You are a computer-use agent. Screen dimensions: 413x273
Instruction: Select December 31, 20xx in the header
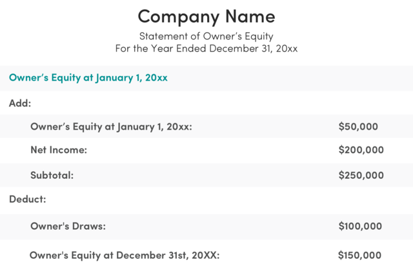click(x=254, y=49)
